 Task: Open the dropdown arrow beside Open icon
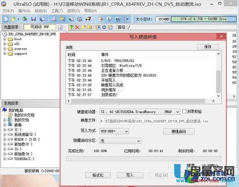[18, 19]
